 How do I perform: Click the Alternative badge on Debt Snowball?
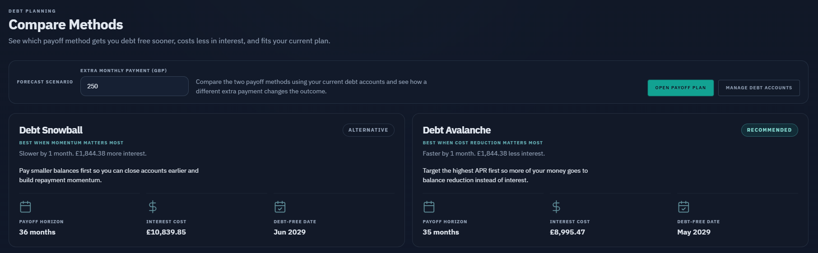coord(368,130)
